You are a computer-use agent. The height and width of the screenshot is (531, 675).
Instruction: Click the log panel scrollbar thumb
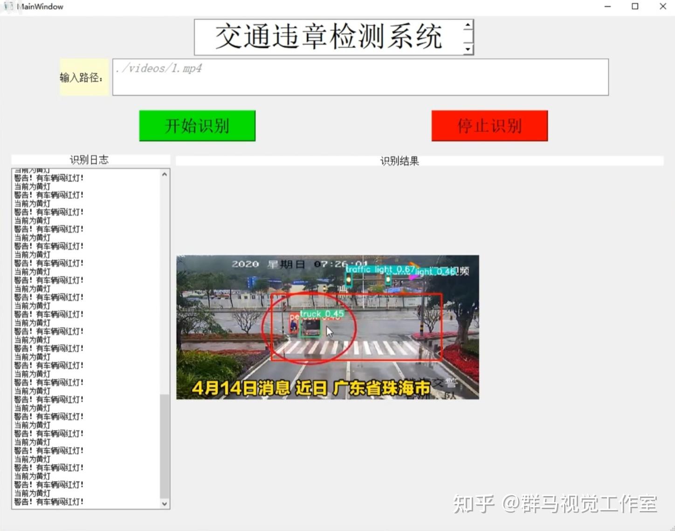165,446
